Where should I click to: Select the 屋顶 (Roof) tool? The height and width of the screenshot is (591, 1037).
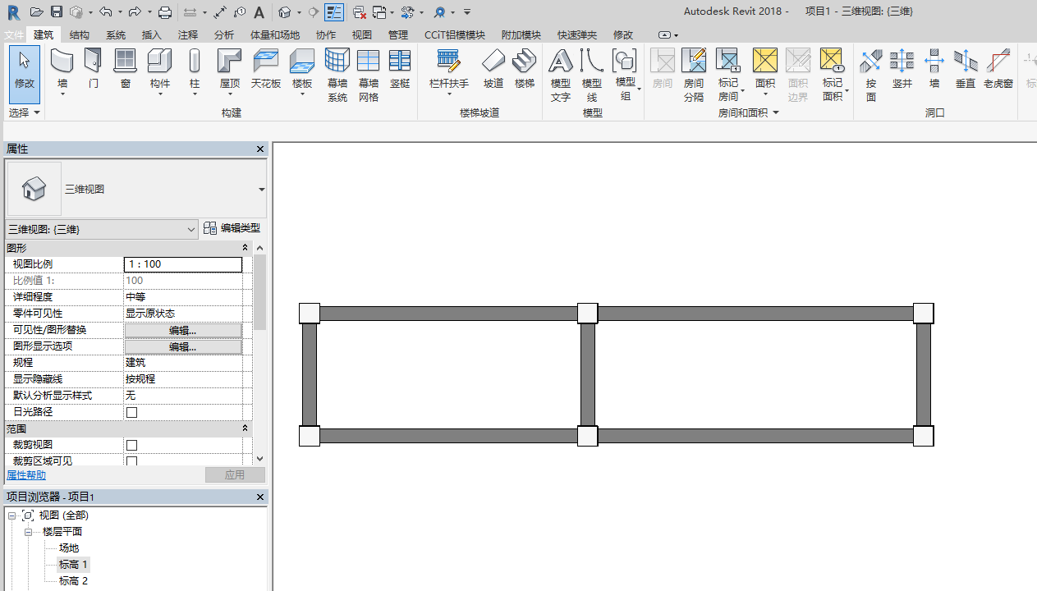pyautogui.click(x=230, y=71)
